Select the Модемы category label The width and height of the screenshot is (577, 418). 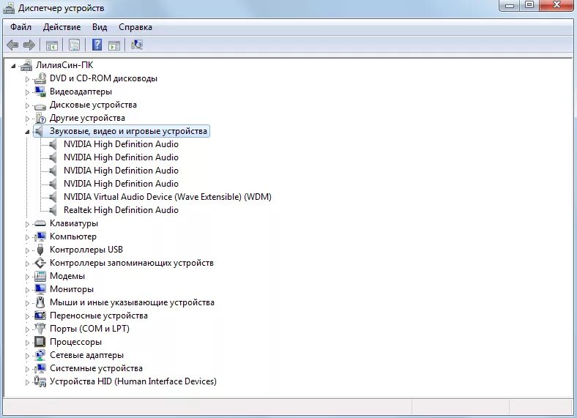67,276
